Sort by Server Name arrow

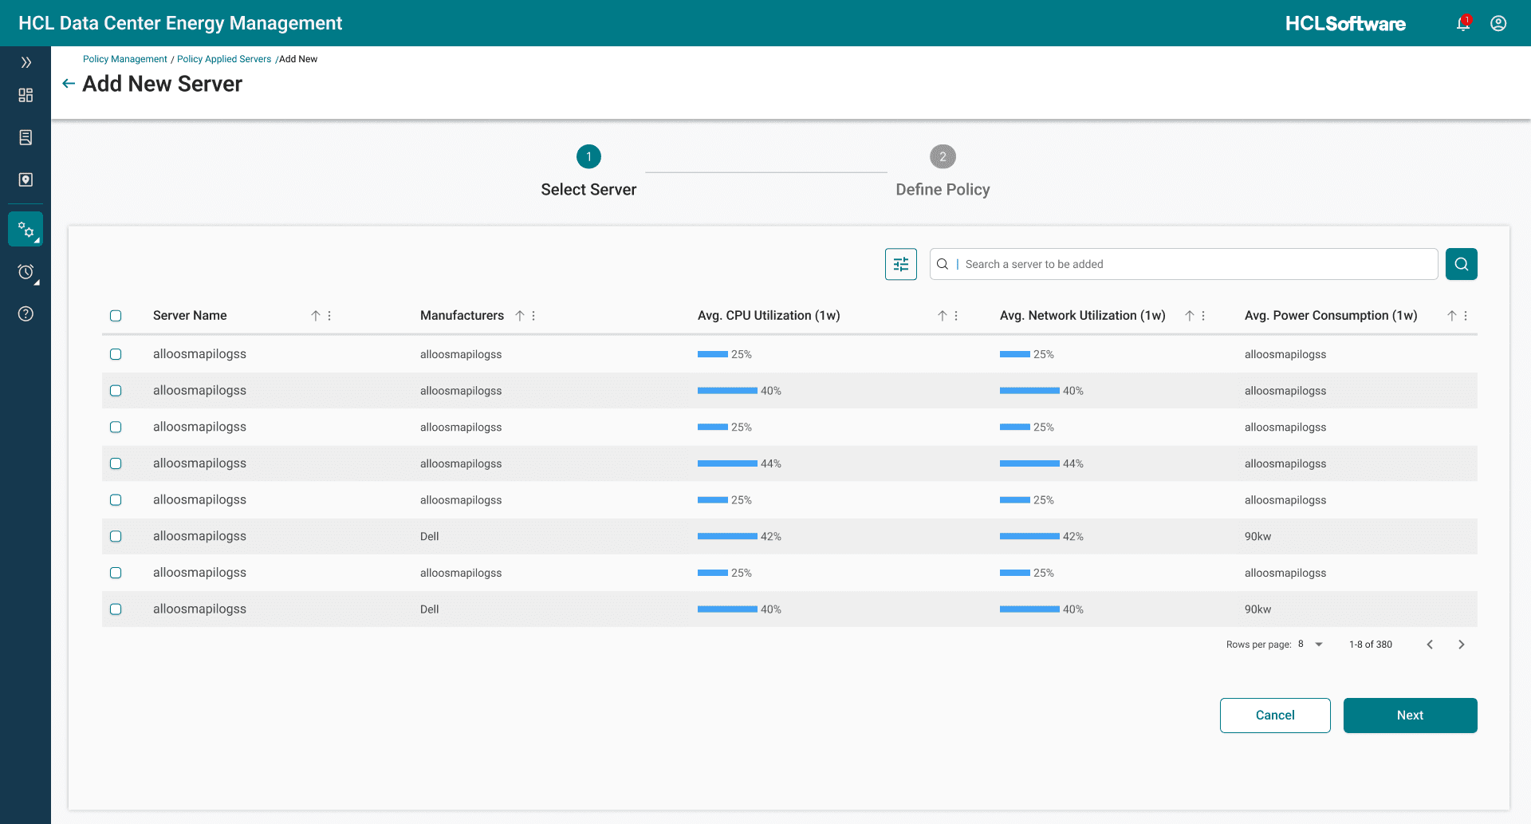316,316
